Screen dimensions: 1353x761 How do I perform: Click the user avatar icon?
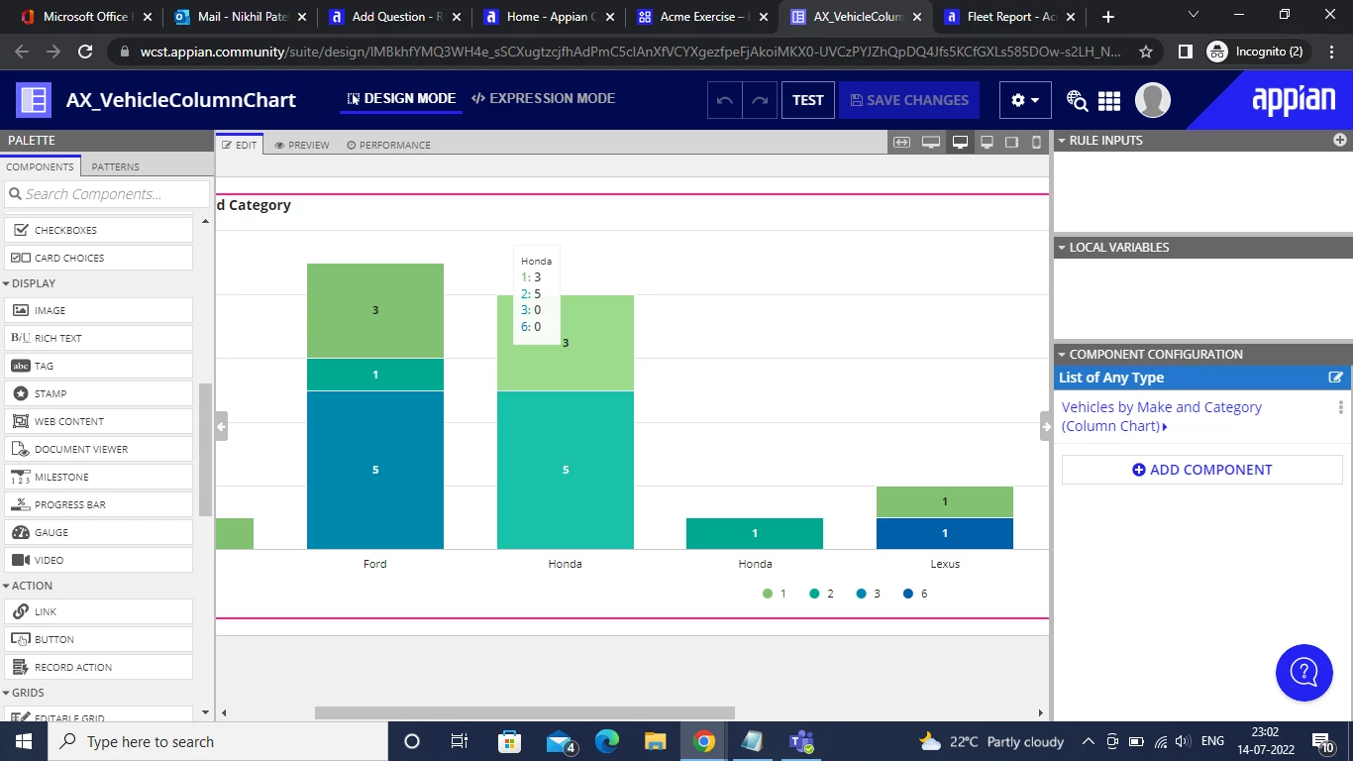point(1153,100)
